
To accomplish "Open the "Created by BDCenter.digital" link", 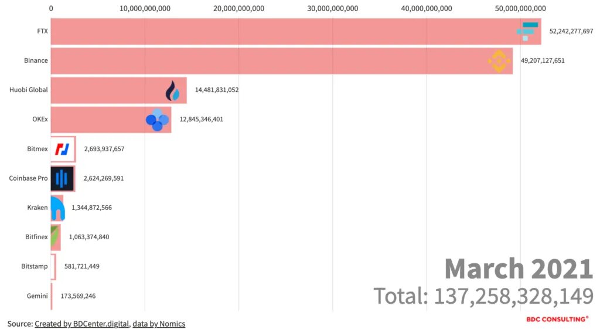I will pos(82,324).
